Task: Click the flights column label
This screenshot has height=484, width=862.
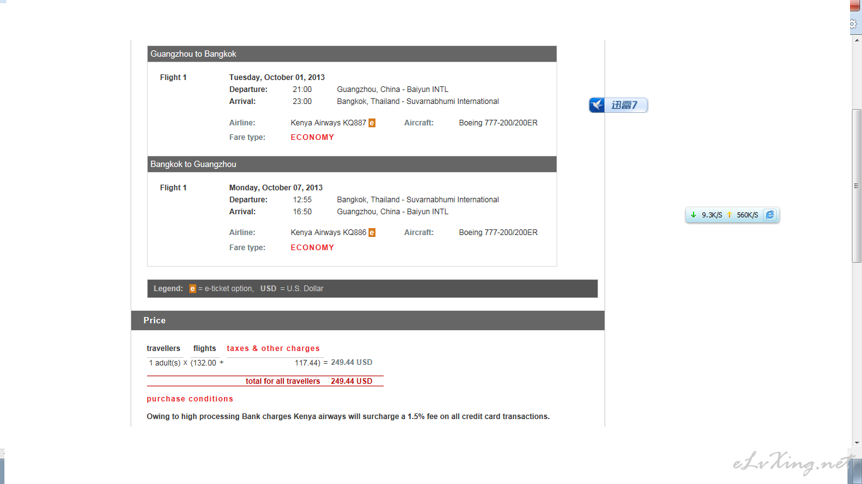Action: click(x=204, y=349)
